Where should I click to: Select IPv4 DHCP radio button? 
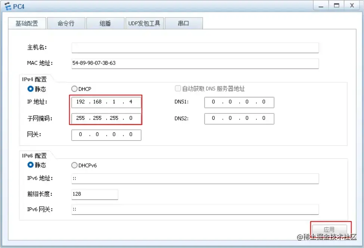[x=74, y=89]
